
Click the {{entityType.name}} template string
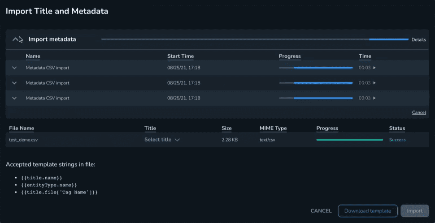[49, 185]
